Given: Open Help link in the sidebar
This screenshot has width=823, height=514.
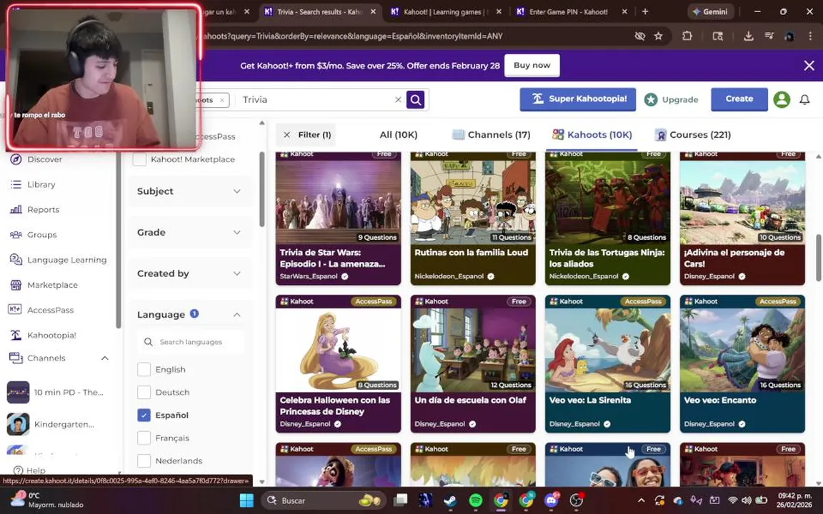Looking at the screenshot, I should coord(29,470).
